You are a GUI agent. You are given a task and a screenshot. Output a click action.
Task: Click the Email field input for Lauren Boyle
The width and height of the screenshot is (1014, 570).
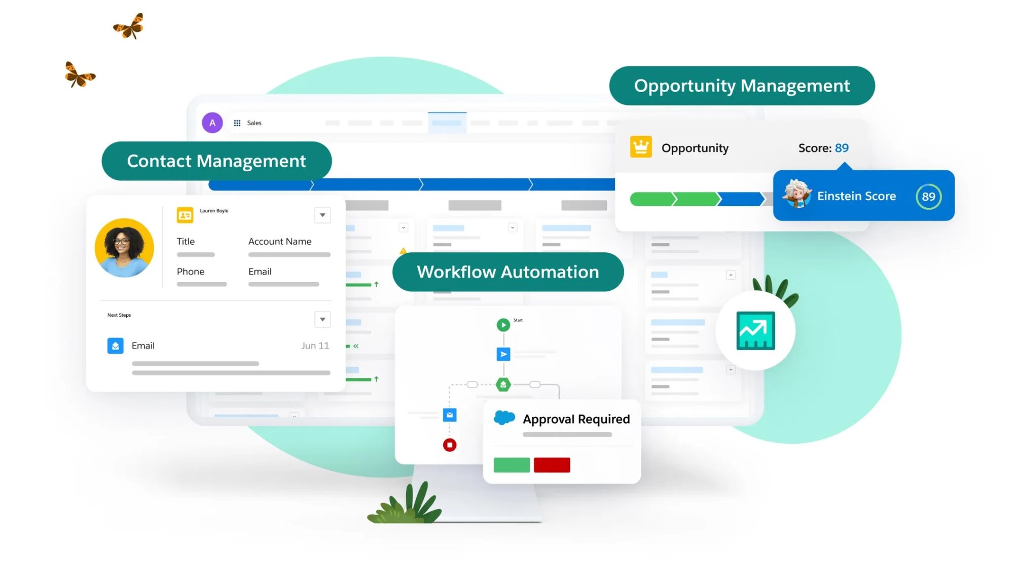pyautogui.click(x=283, y=284)
